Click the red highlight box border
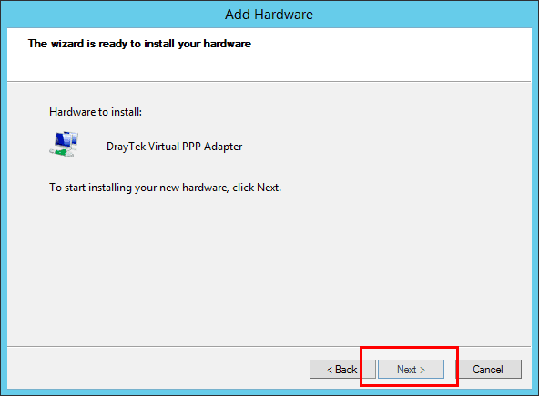Screen dimensions: 539x396 coord(409,348)
